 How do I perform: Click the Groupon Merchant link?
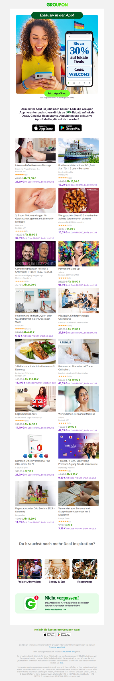coord(57,647)
